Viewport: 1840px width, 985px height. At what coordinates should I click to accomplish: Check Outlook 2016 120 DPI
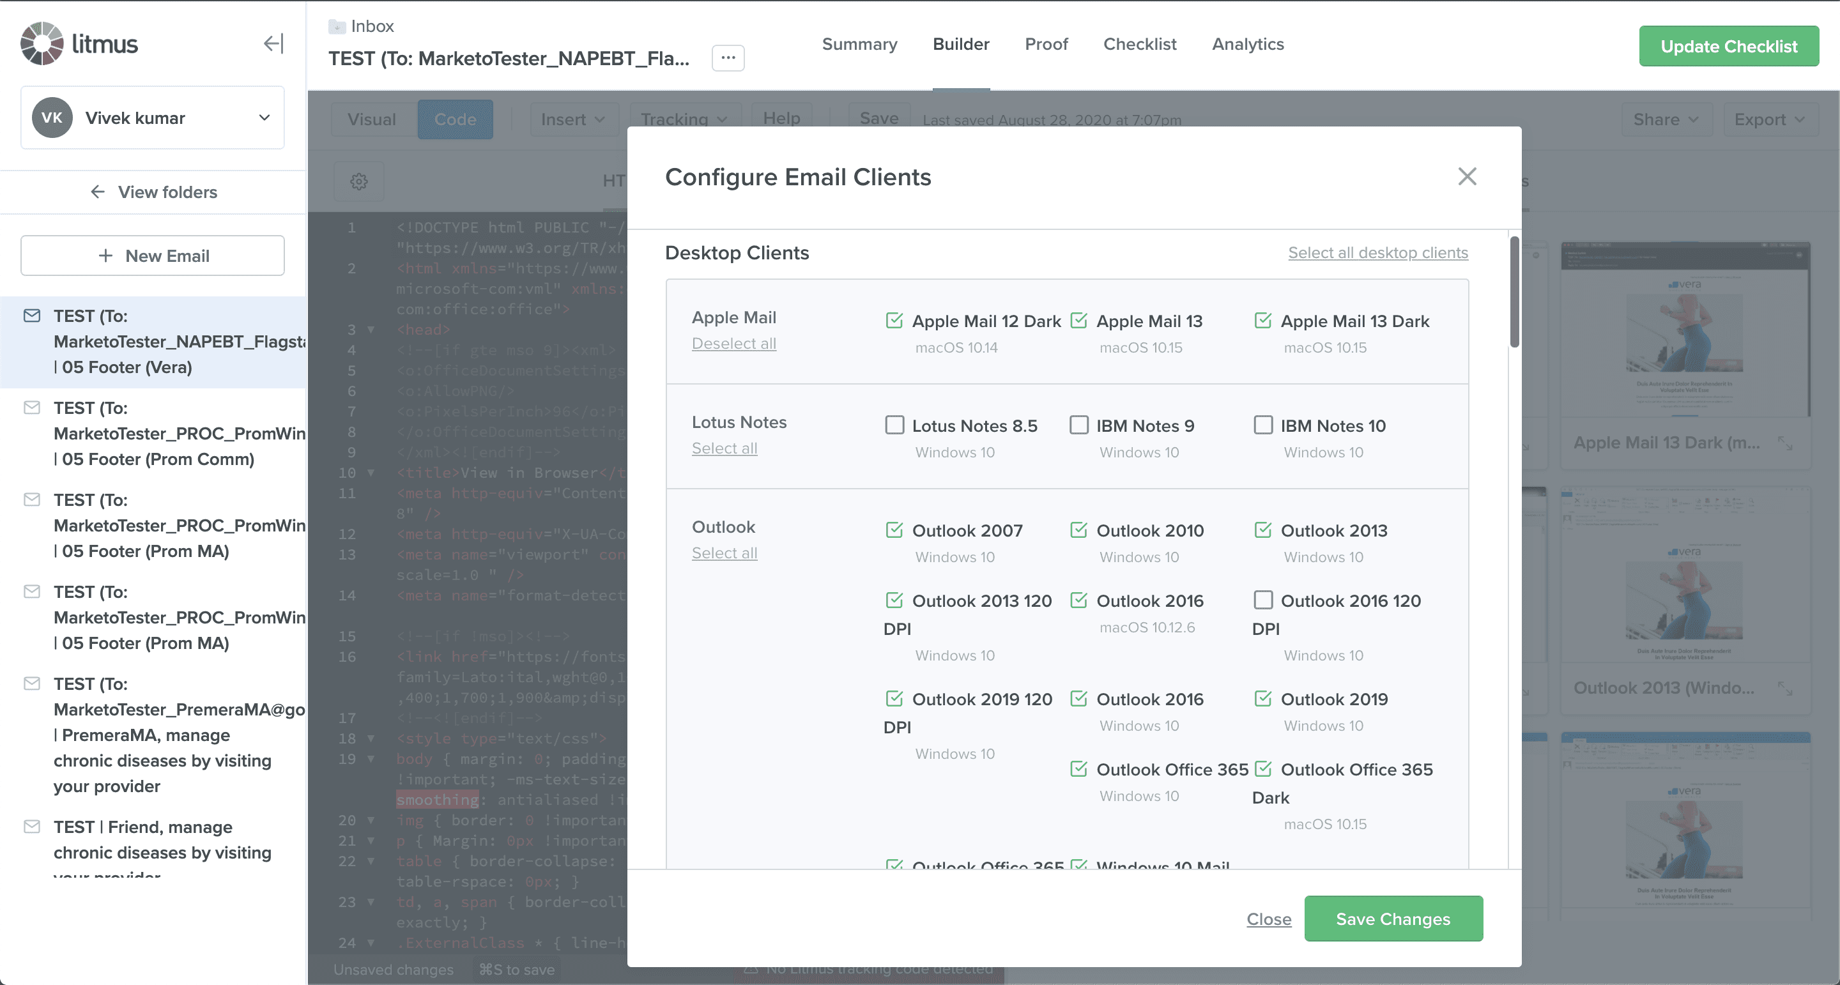point(1263,600)
